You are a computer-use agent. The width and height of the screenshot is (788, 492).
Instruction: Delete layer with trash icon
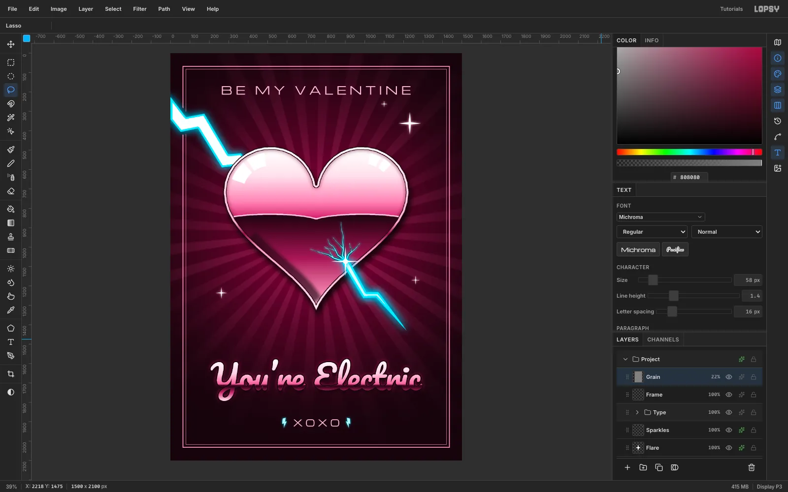(x=752, y=467)
